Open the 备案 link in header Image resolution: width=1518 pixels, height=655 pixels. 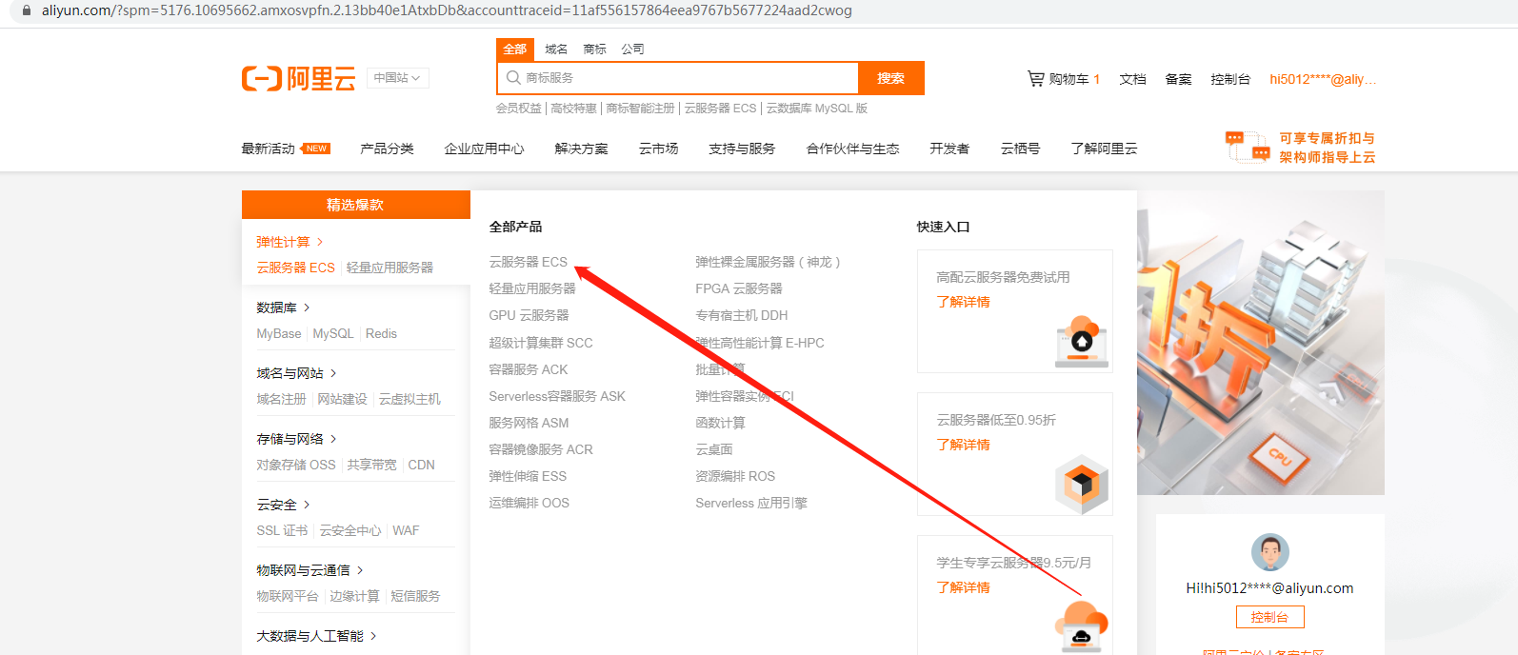(x=1178, y=79)
